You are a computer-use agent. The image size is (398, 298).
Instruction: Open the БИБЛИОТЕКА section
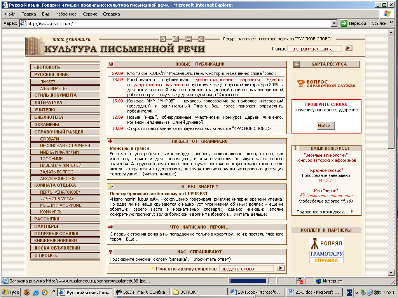[65, 117]
